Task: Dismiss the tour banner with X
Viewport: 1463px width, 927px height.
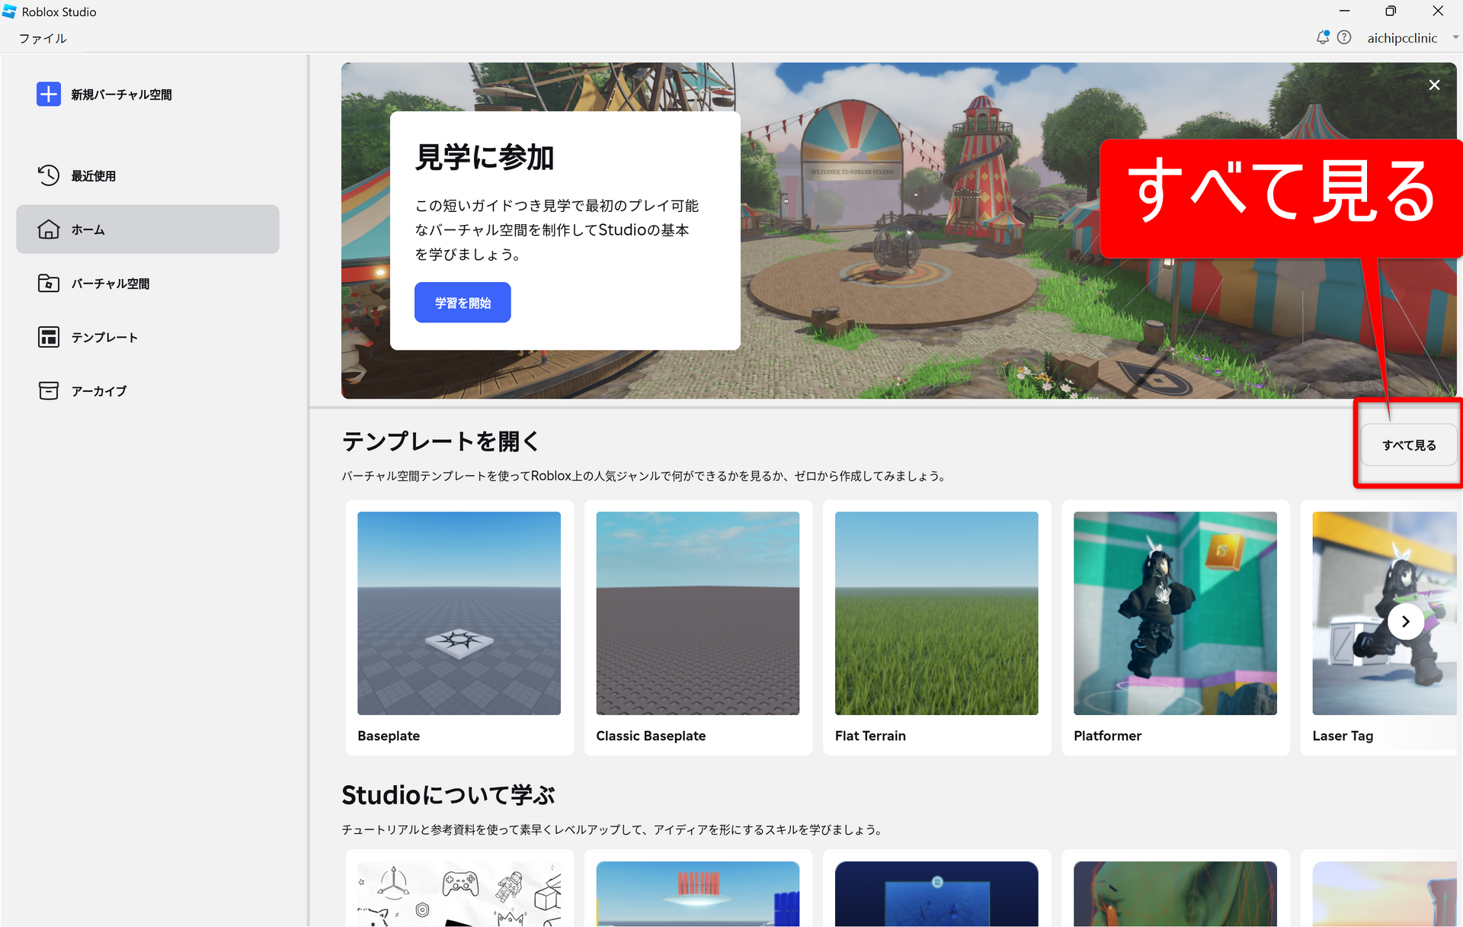Action: (x=1434, y=85)
